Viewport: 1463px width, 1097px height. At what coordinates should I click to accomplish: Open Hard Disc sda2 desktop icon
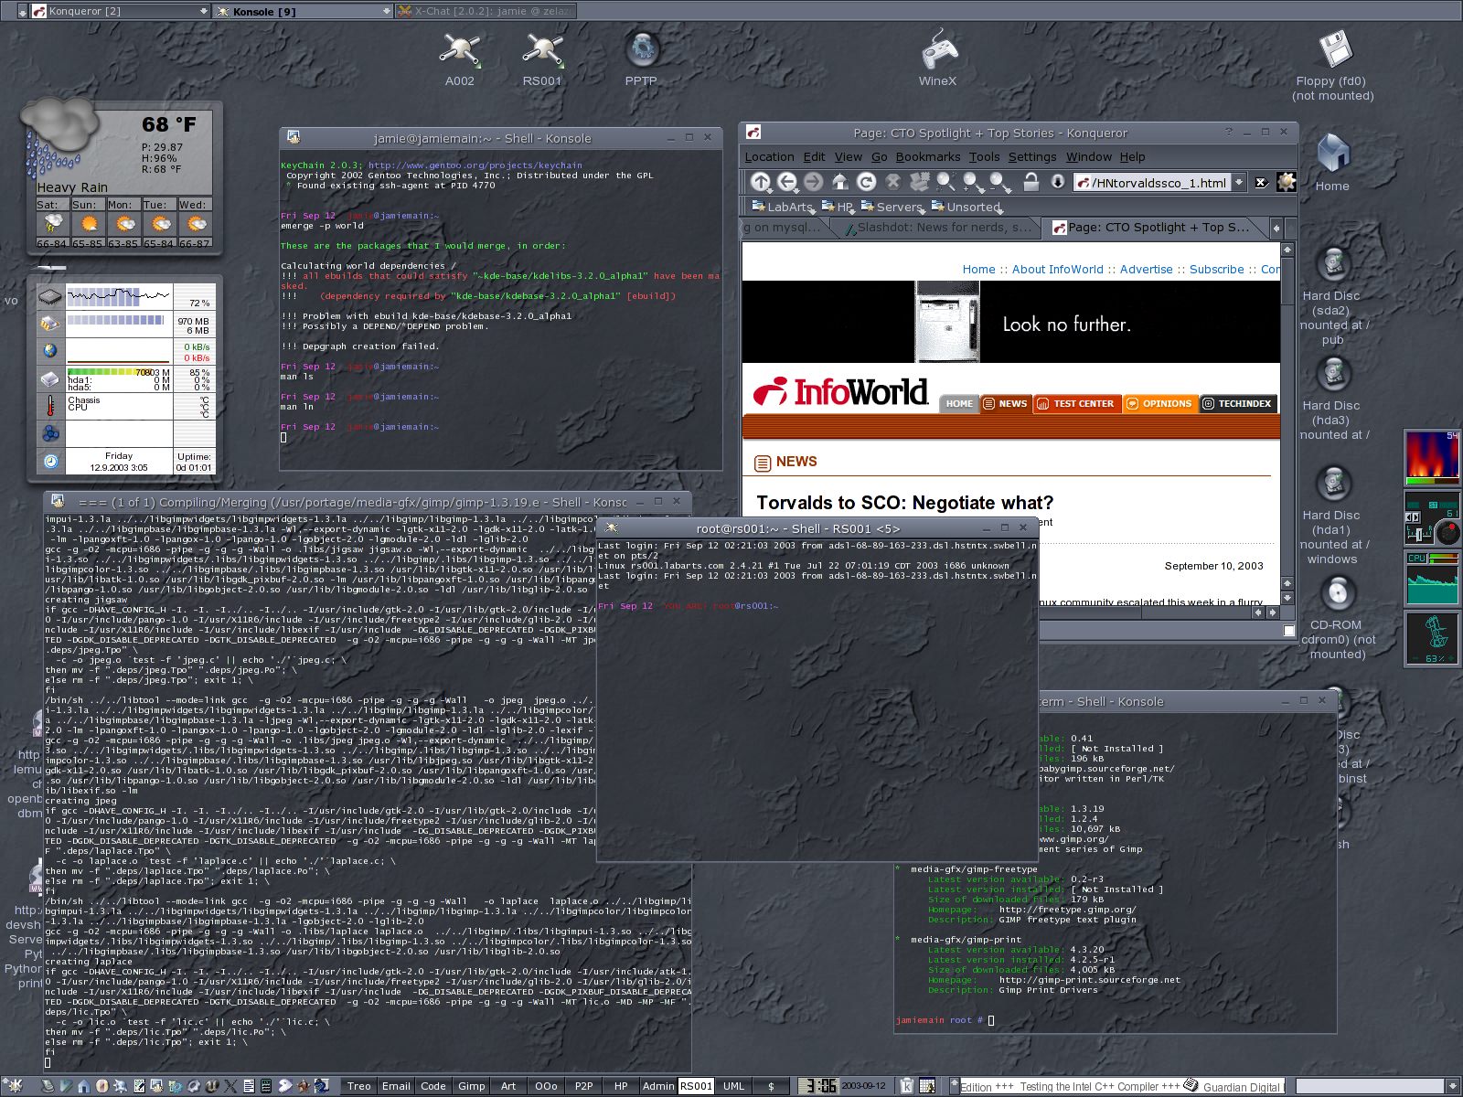(x=1333, y=297)
